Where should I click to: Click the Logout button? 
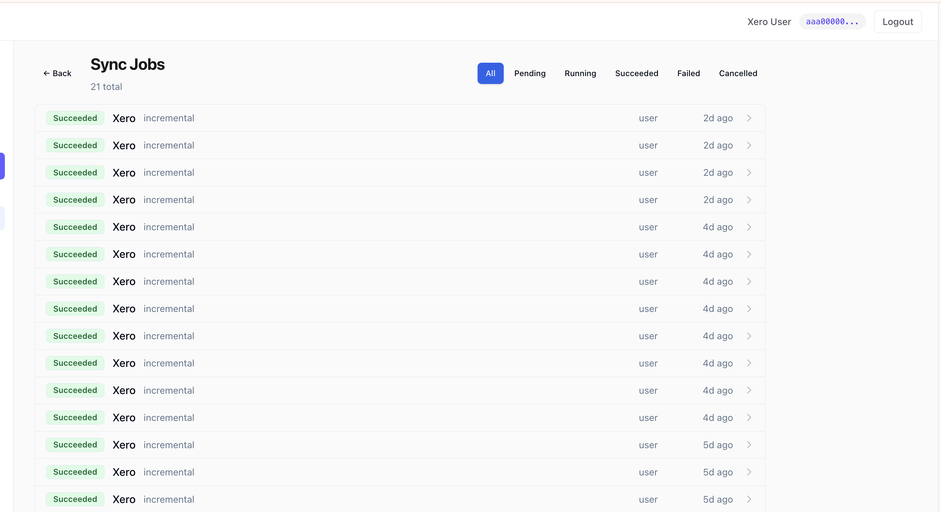click(897, 21)
